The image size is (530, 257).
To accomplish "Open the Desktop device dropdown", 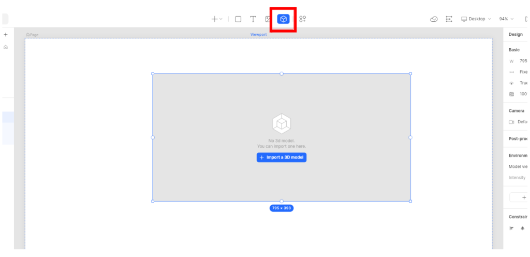I will pyautogui.click(x=476, y=19).
